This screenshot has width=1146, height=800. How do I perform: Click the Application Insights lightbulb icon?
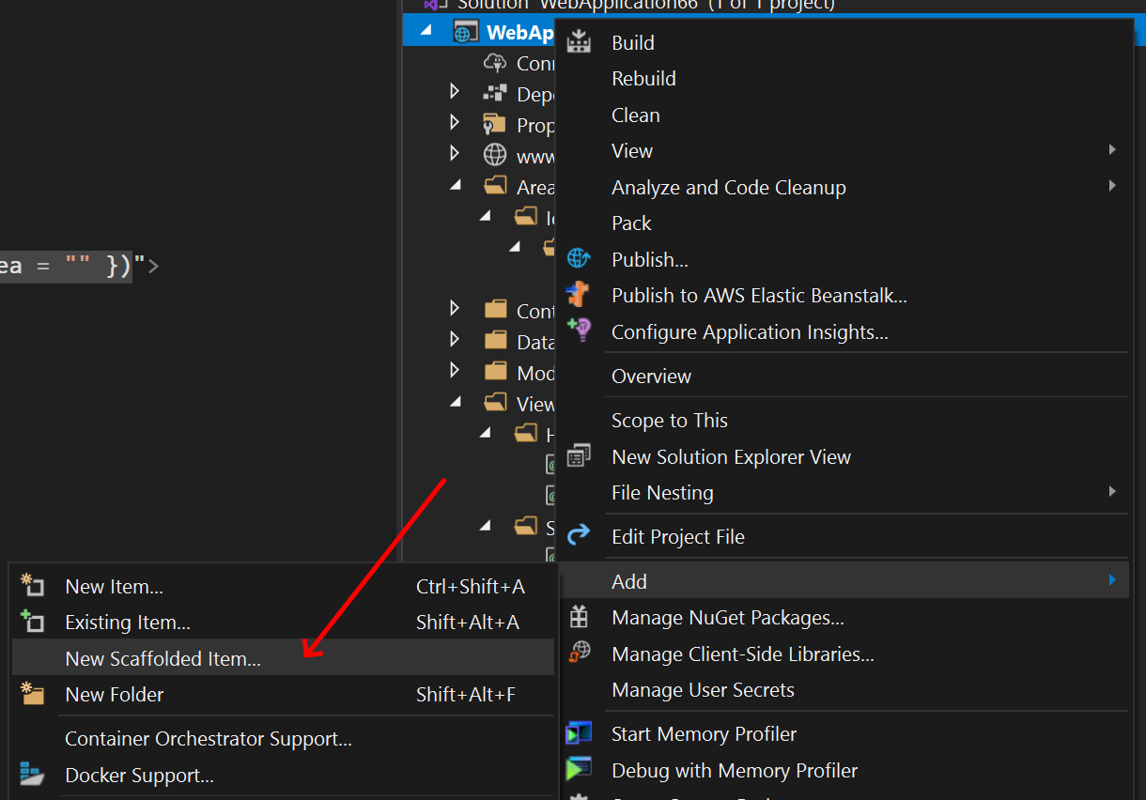coord(579,331)
